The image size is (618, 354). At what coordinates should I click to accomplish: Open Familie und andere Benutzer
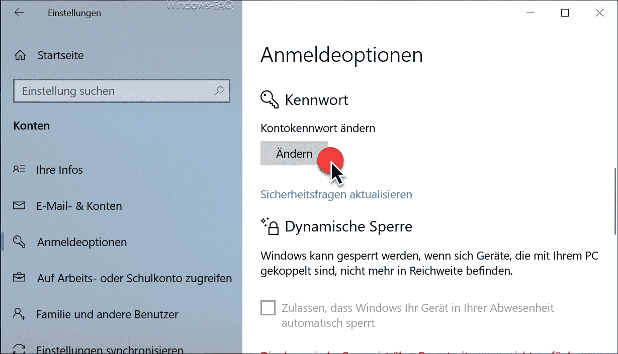coord(107,314)
